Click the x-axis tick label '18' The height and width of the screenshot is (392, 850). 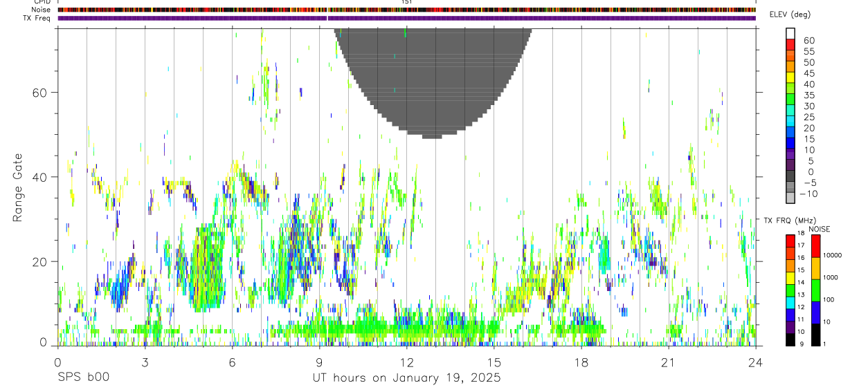tap(581, 362)
